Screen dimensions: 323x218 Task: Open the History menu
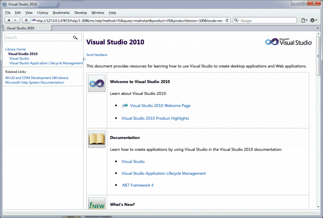coord(43,13)
